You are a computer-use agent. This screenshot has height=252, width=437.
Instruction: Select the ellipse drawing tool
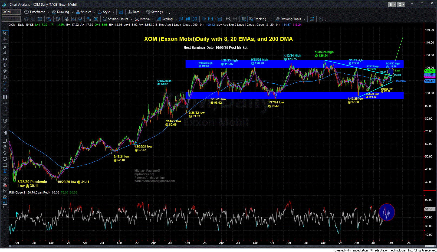click(x=5, y=159)
